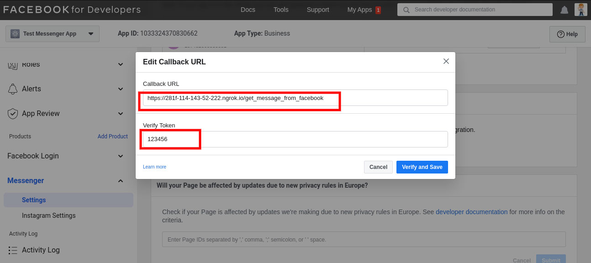The image size is (591, 263).
Task: Click the Facebook Login sidebar item
Action: point(33,156)
